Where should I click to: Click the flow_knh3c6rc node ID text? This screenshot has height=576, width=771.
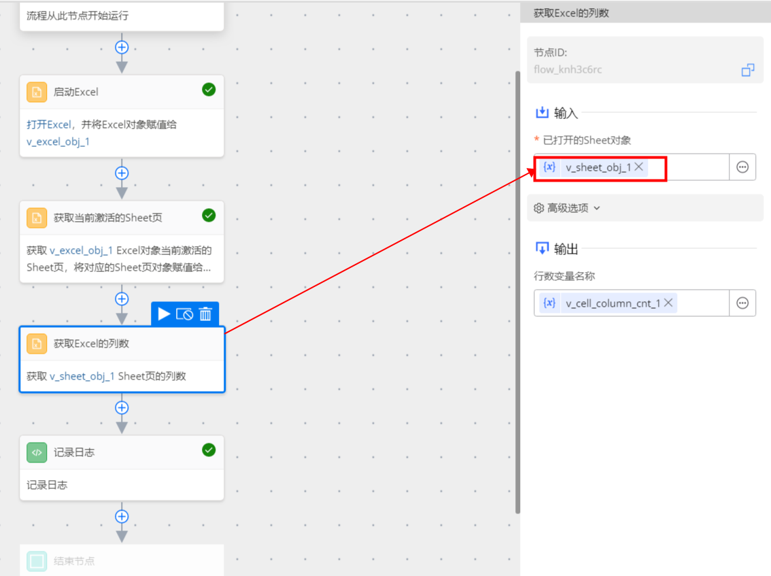(x=568, y=69)
